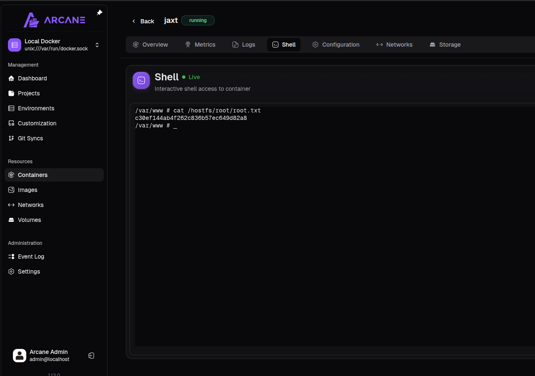Click the 'cat /hostfs/root/root.txt' command text
The image size is (535, 376).
(x=217, y=111)
